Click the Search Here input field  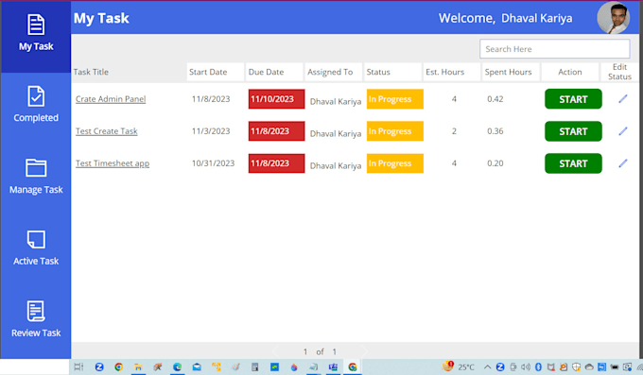[555, 49]
